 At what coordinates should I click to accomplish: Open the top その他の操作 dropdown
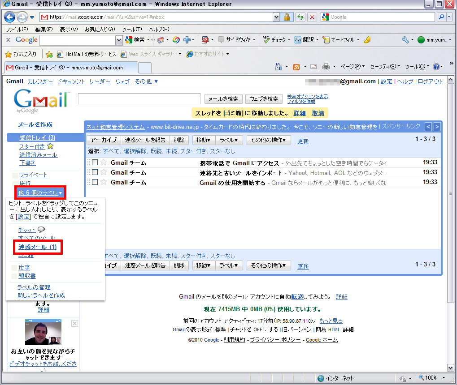(x=269, y=140)
